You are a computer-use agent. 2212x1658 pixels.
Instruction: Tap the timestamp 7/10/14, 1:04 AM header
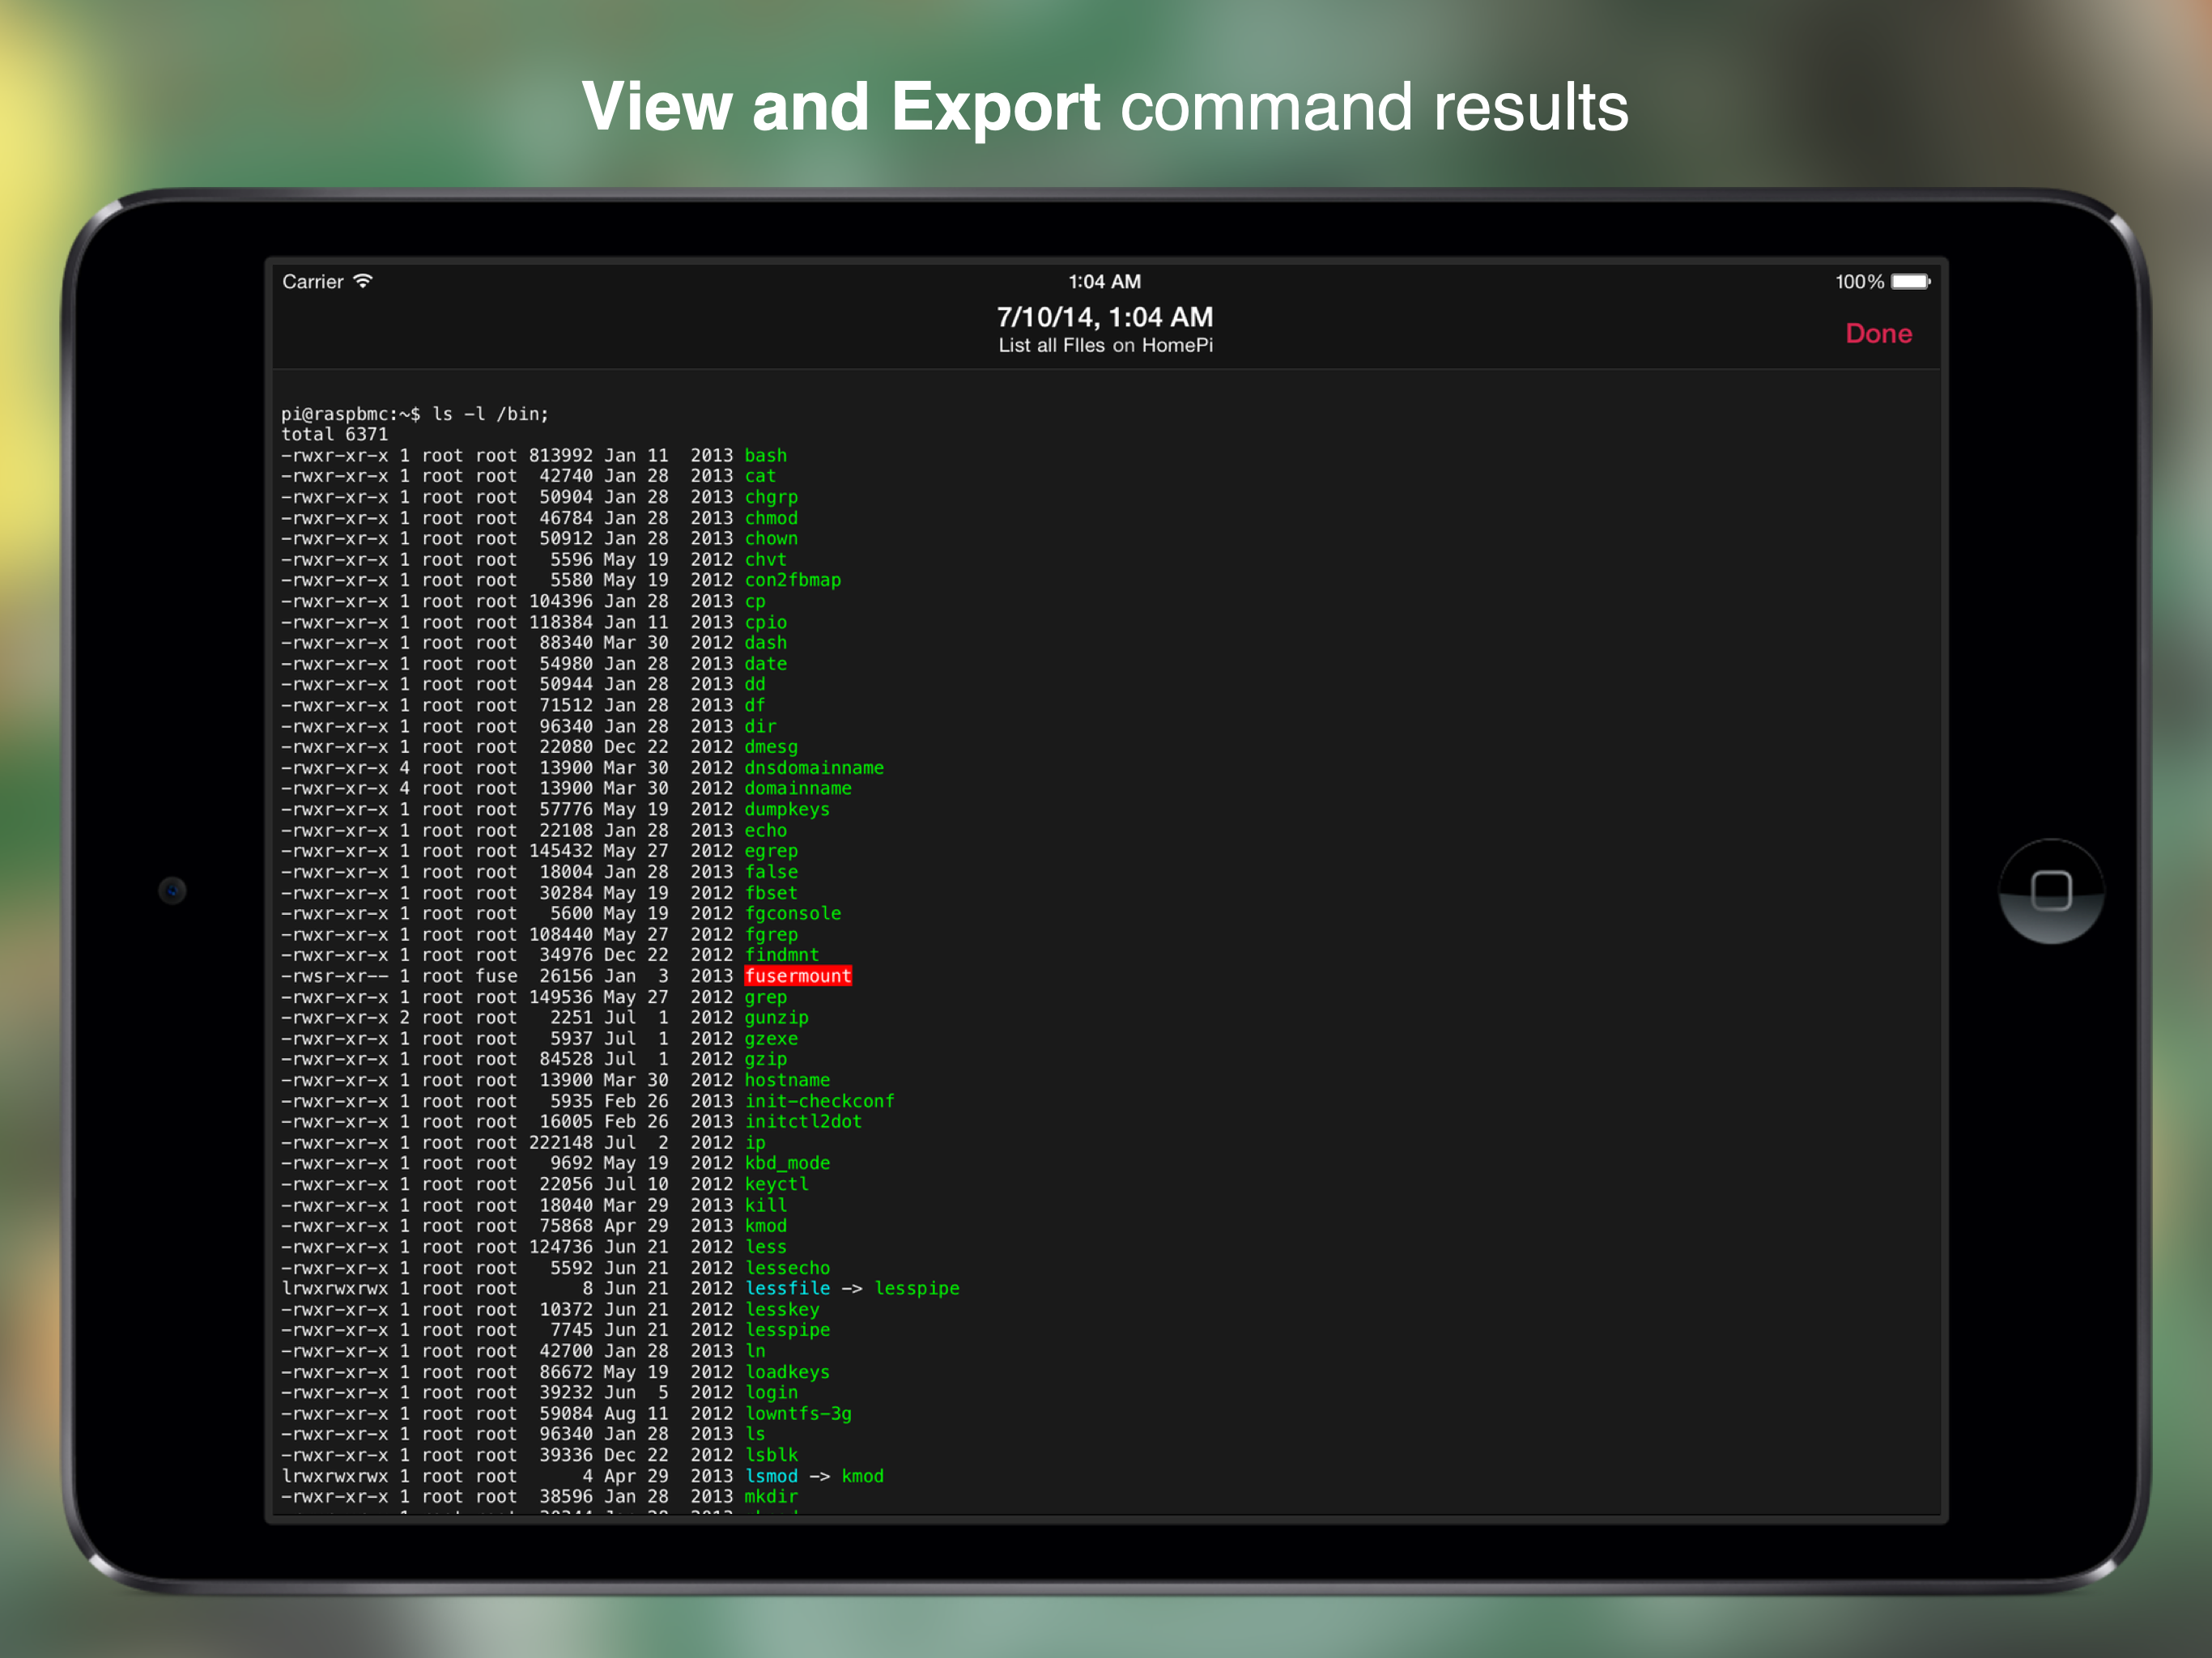(x=1104, y=317)
